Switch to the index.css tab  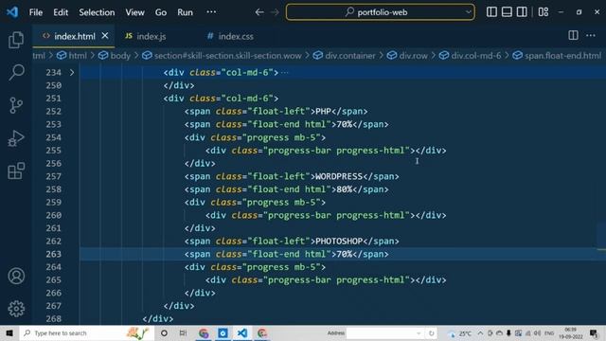230,36
